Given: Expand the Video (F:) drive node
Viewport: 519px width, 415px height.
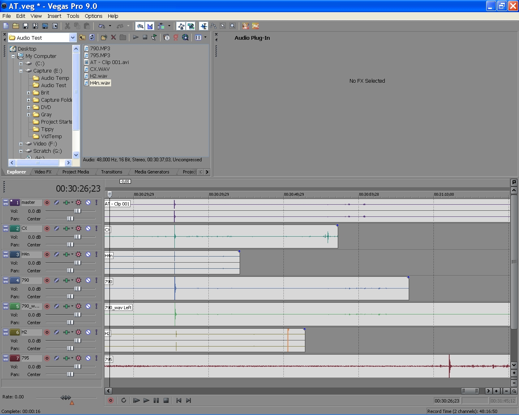Looking at the screenshot, I should point(21,144).
